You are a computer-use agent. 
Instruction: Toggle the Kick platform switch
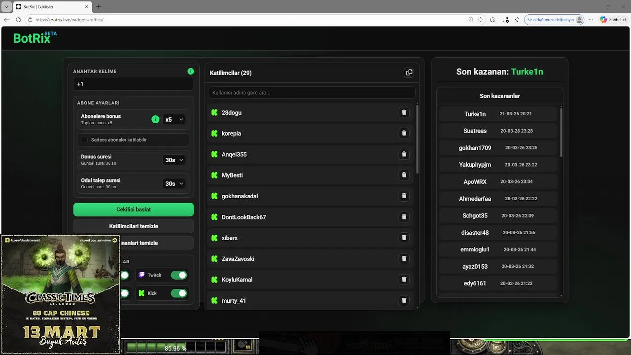tap(179, 293)
